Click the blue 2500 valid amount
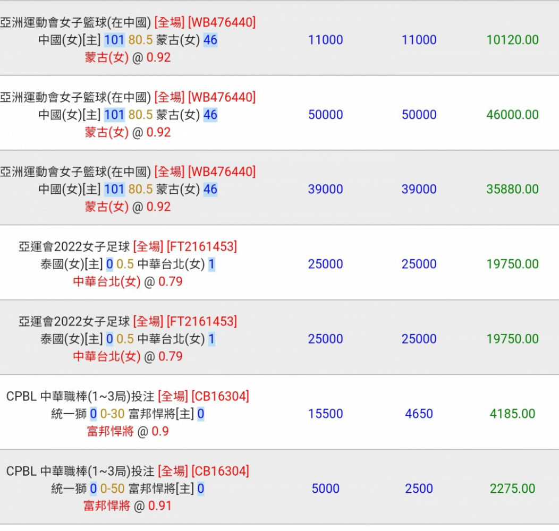The image size is (559, 531). (419, 489)
